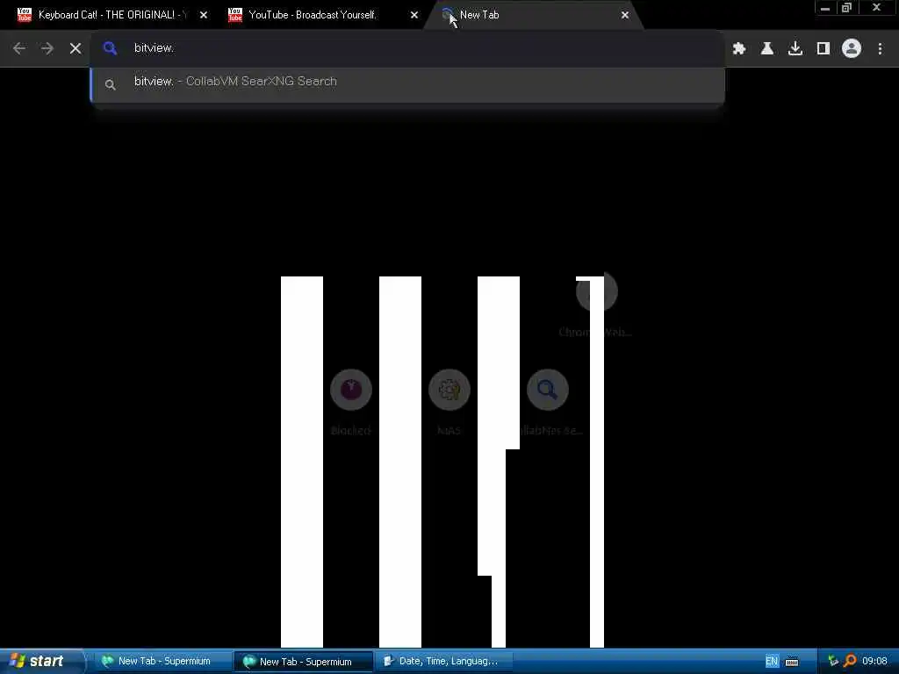The image size is (899, 674).
Task: Click in the address bar showing bitview.
Action: [x=407, y=48]
